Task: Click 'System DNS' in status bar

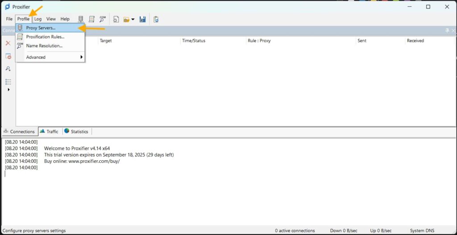Action: (x=422, y=231)
